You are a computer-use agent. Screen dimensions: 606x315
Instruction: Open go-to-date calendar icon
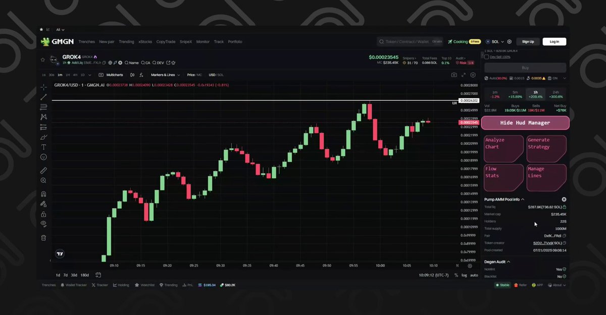point(98,275)
